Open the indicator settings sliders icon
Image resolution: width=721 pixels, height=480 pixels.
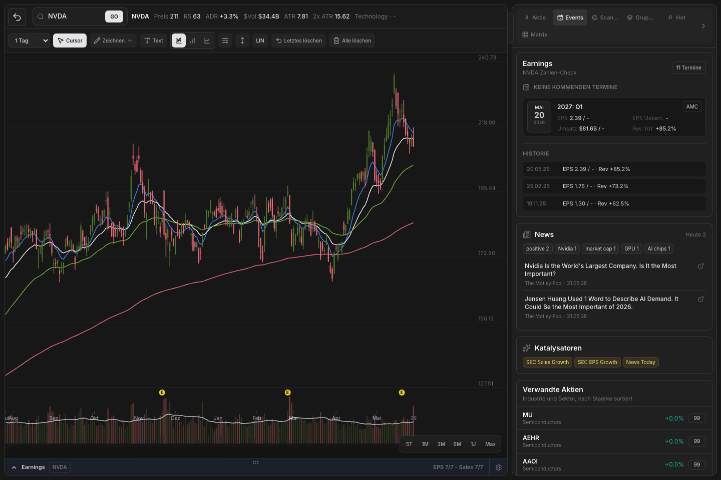click(225, 40)
